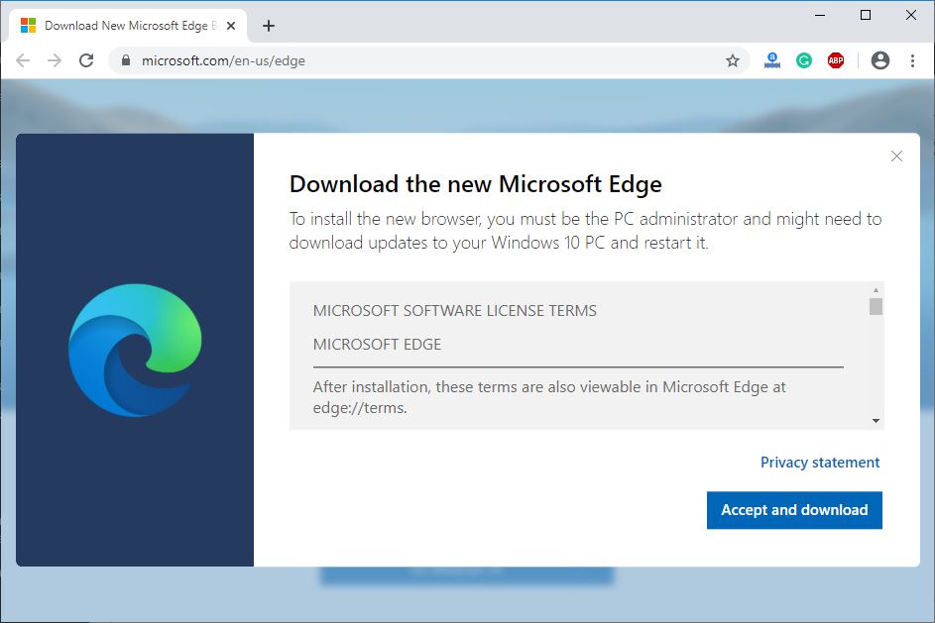Image resolution: width=935 pixels, height=623 pixels.
Task: Open Chrome's three-dot menu
Action: tap(912, 60)
